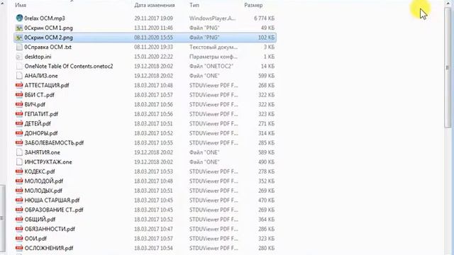Select file name МОЛОДЫХ.pdf

point(43,191)
